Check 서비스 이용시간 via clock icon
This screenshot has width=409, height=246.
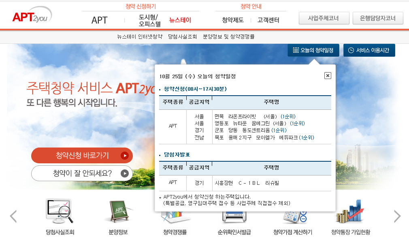point(369,50)
